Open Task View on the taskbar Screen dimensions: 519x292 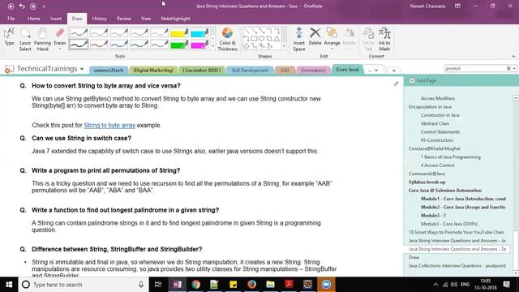pos(158,285)
